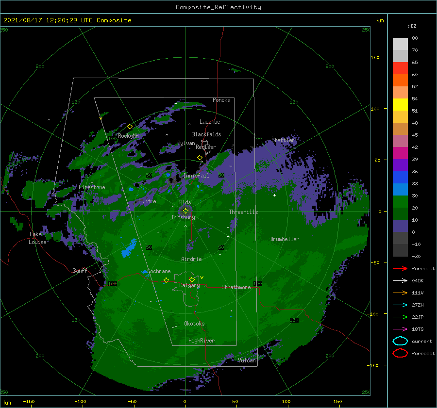Click the red forecast arrow in legend
The width and height of the screenshot is (437, 408).
point(400,268)
